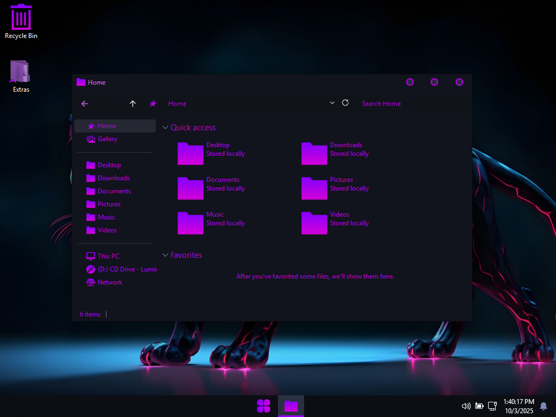Select Downloads in the sidebar

[x=115, y=178]
